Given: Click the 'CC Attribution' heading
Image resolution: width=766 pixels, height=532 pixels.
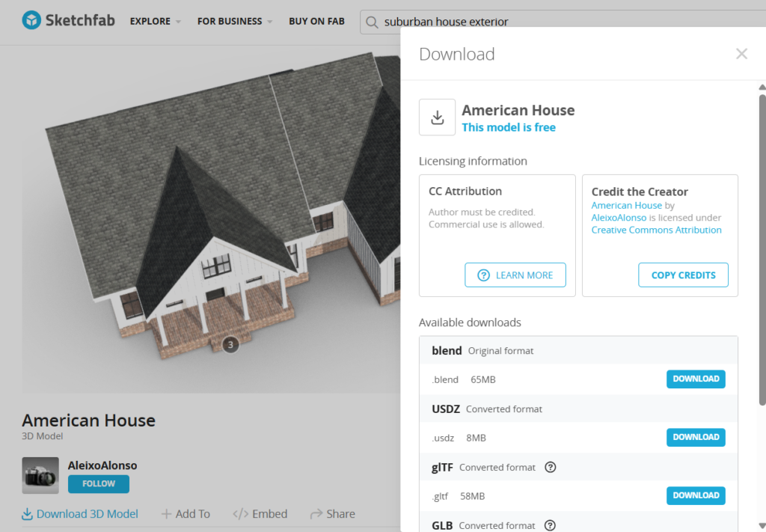Looking at the screenshot, I should coord(465,192).
